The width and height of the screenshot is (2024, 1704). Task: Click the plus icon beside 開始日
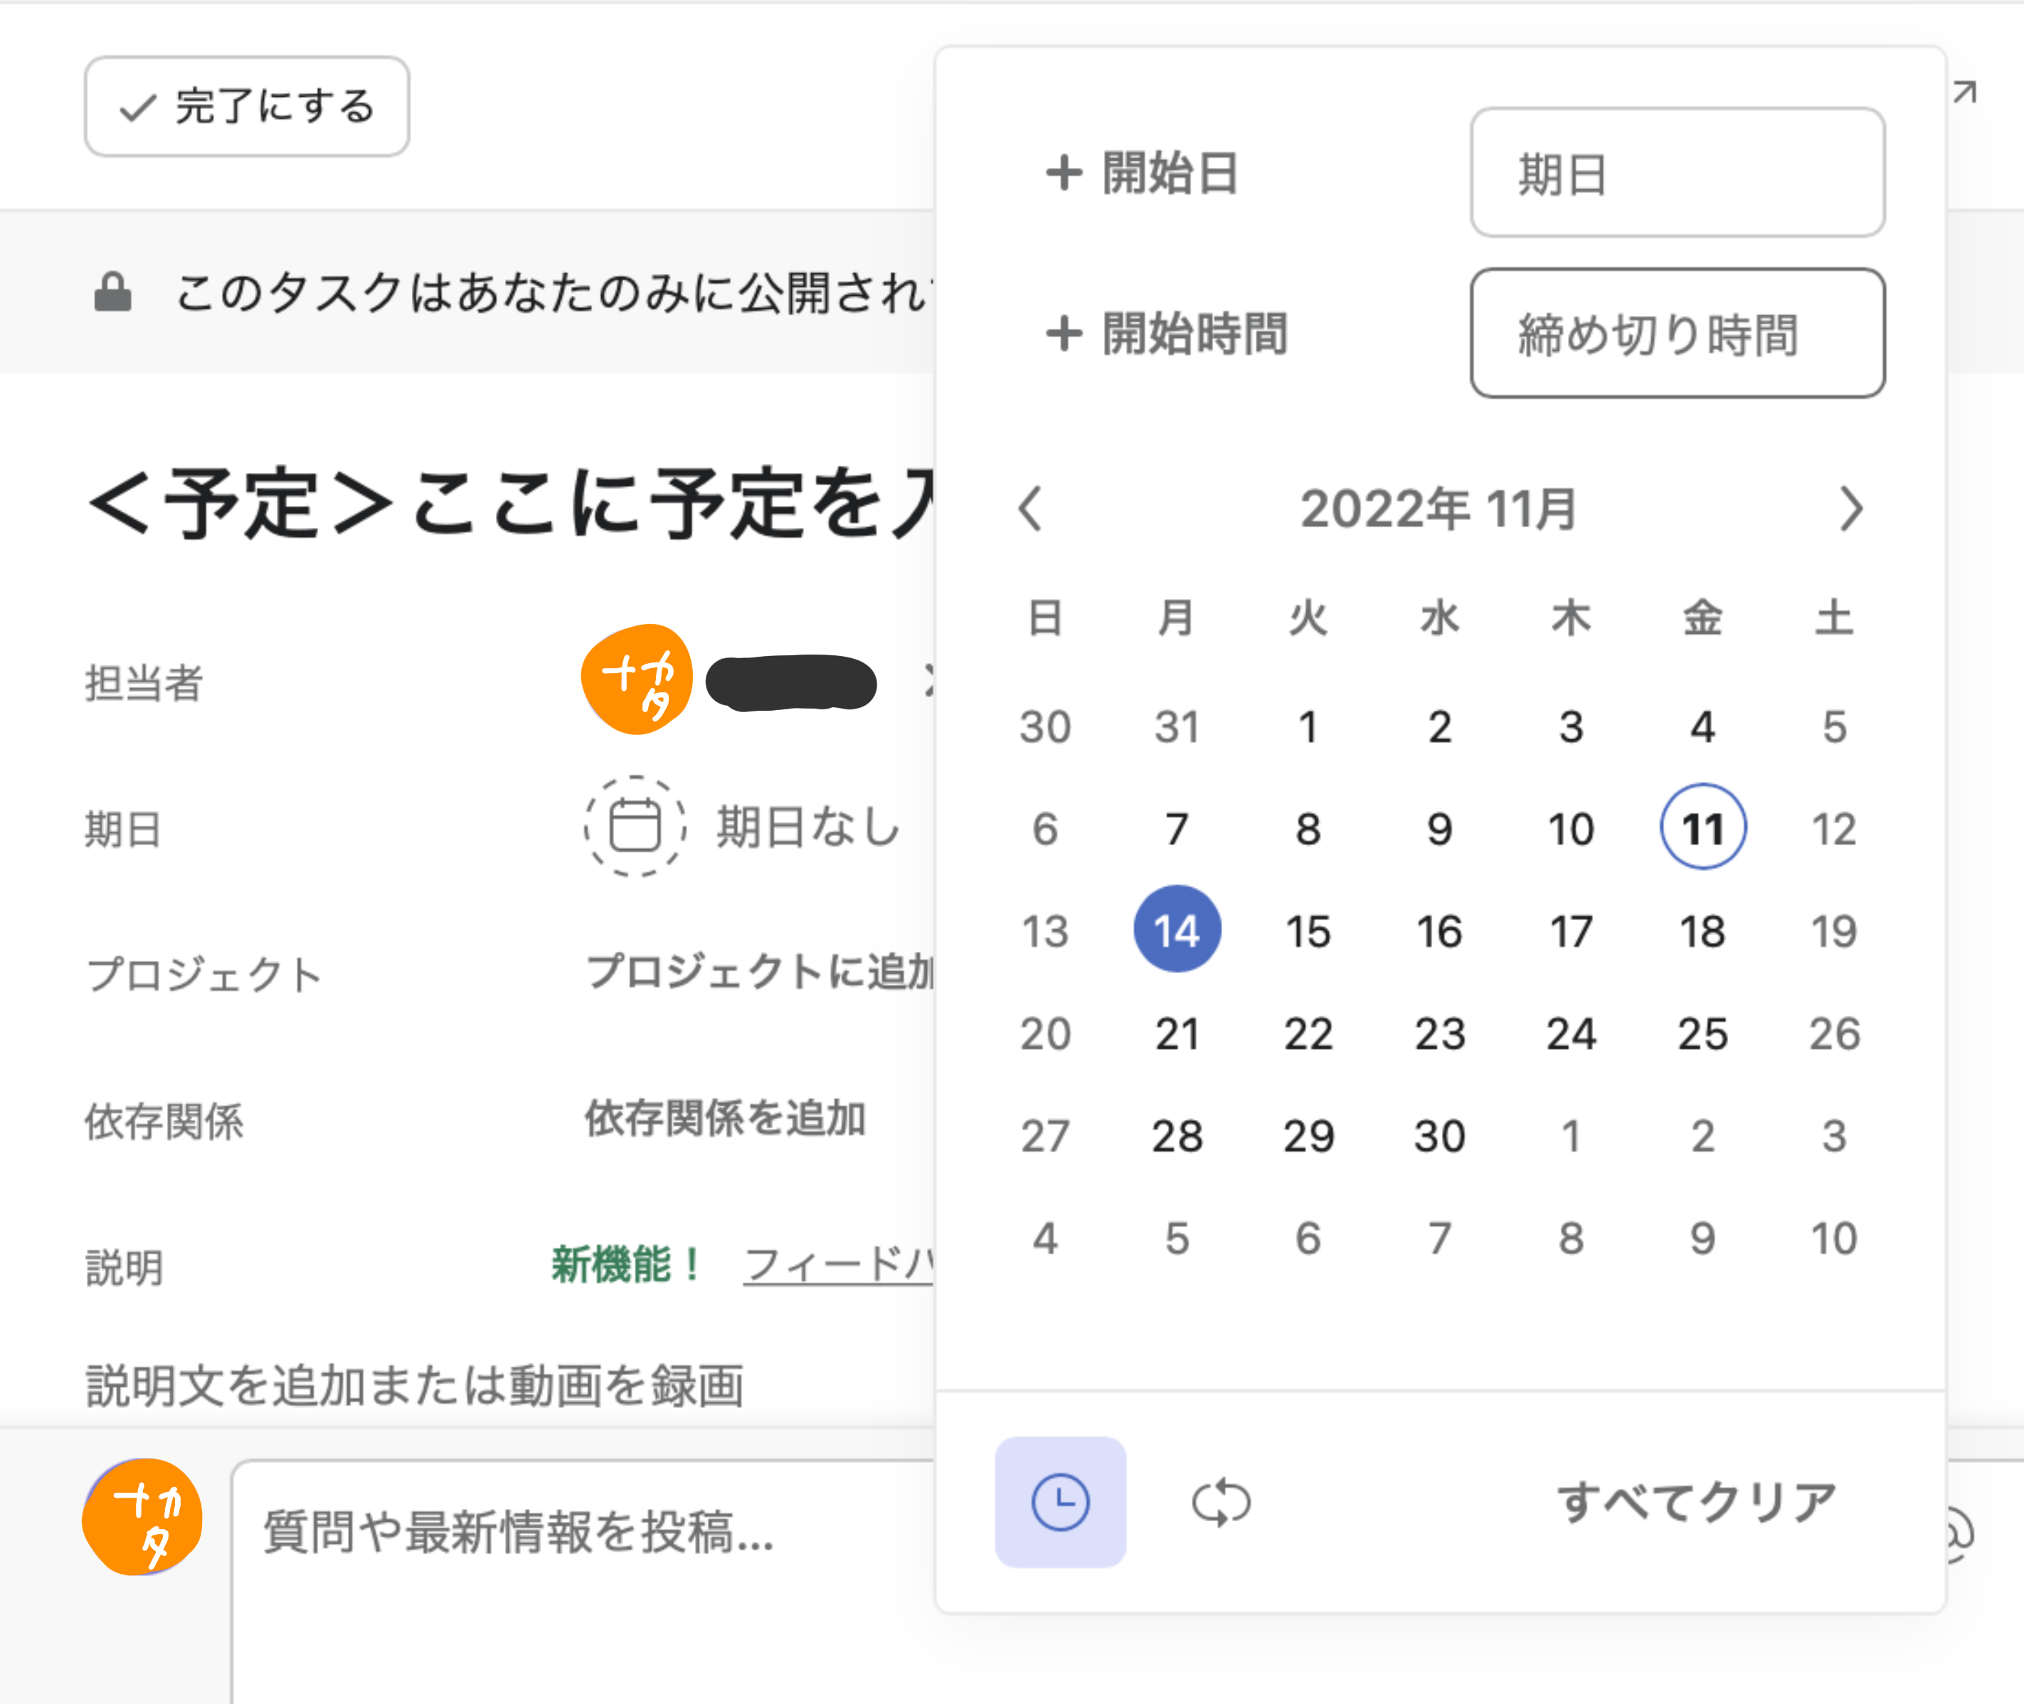pyautogui.click(x=1063, y=173)
